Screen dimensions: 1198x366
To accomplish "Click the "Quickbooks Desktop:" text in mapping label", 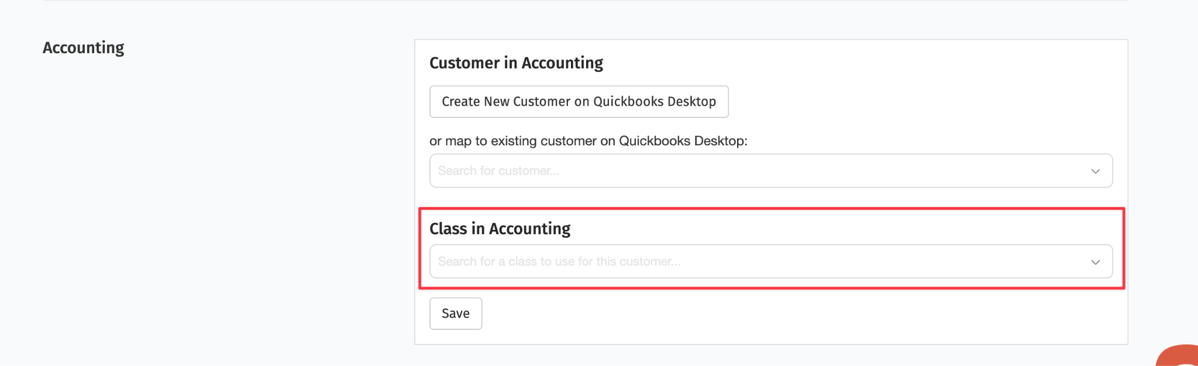I will click(x=683, y=141).
